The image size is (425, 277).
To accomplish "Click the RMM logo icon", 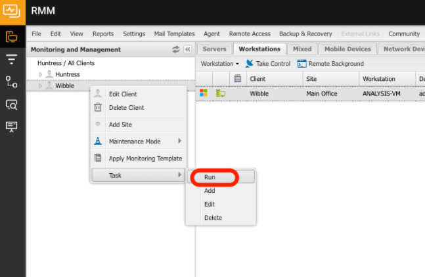I will 12,11.
